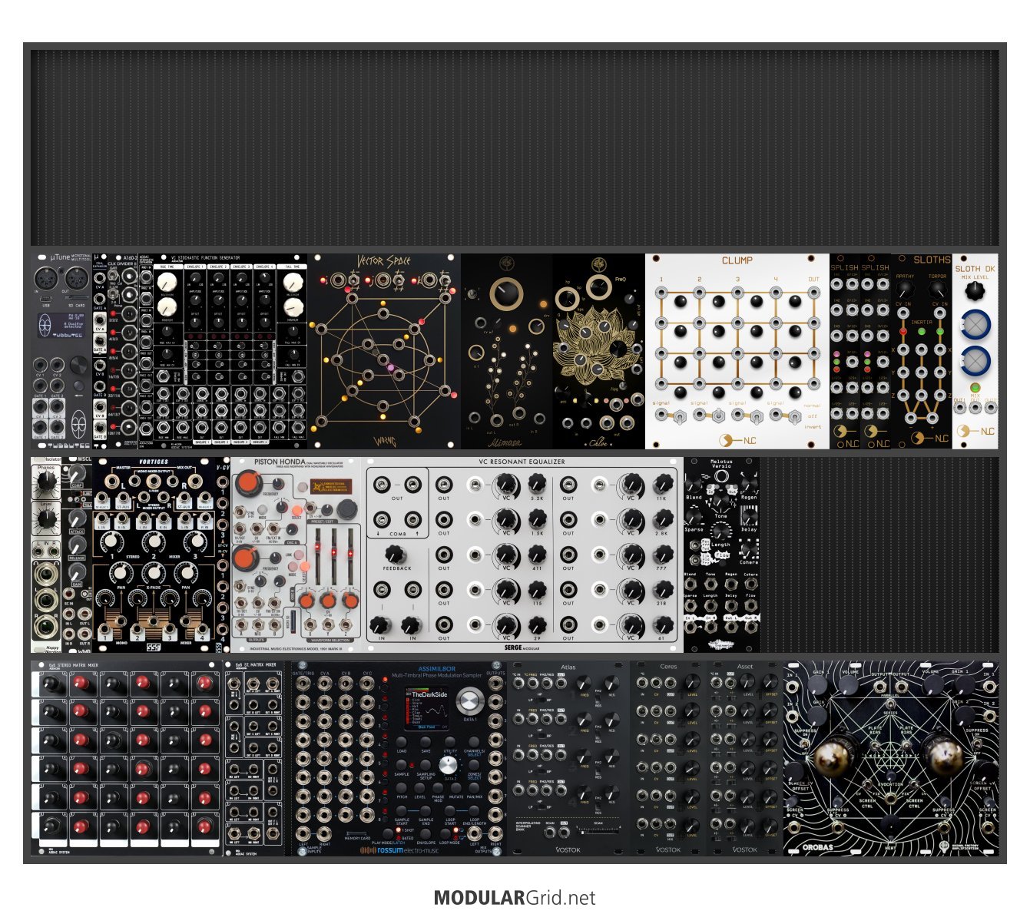Click the SD CARD slot on µTune
Viewport: 1030px width, 914px height.
77,297
